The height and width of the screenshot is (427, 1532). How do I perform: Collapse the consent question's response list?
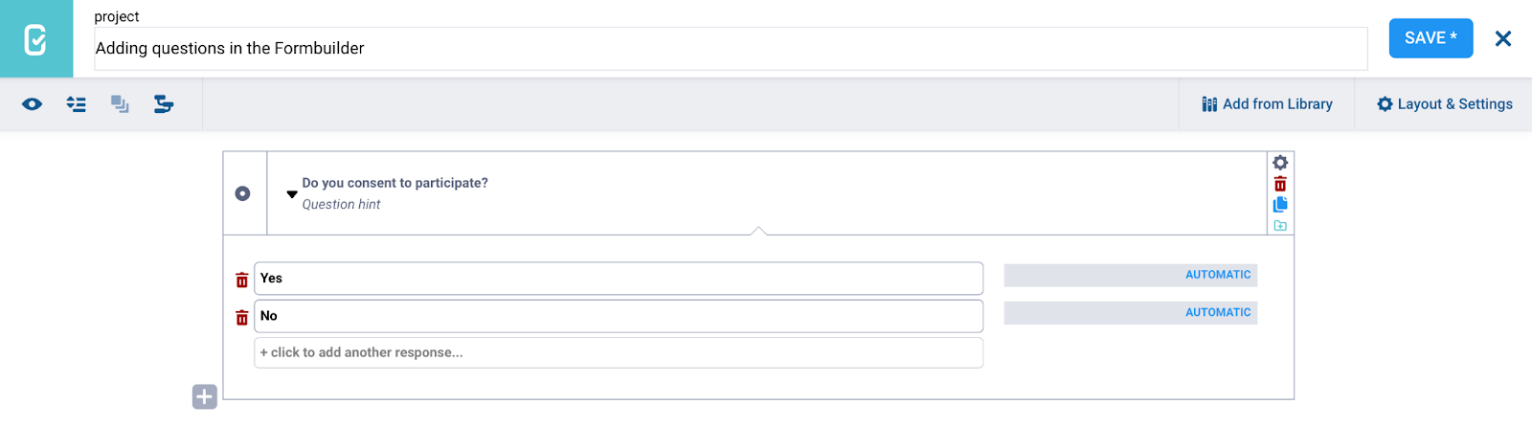pyautogui.click(x=292, y=194)
